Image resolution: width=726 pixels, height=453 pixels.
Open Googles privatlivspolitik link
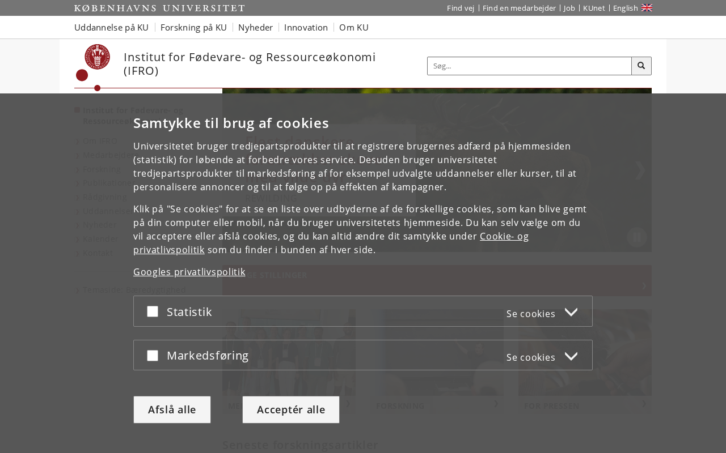[189, 272]
